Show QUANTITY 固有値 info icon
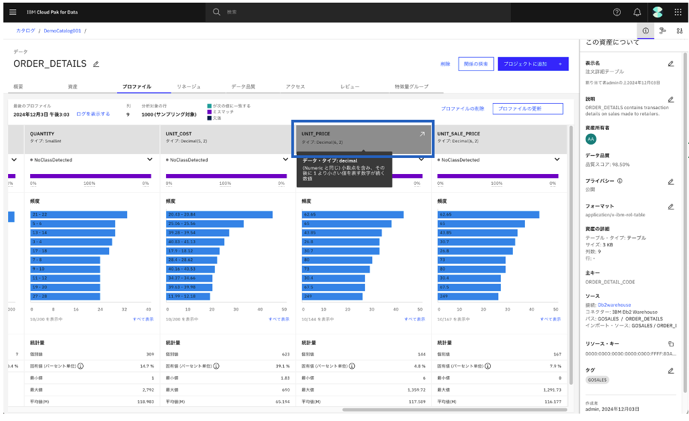 click(x=80, y=365)
